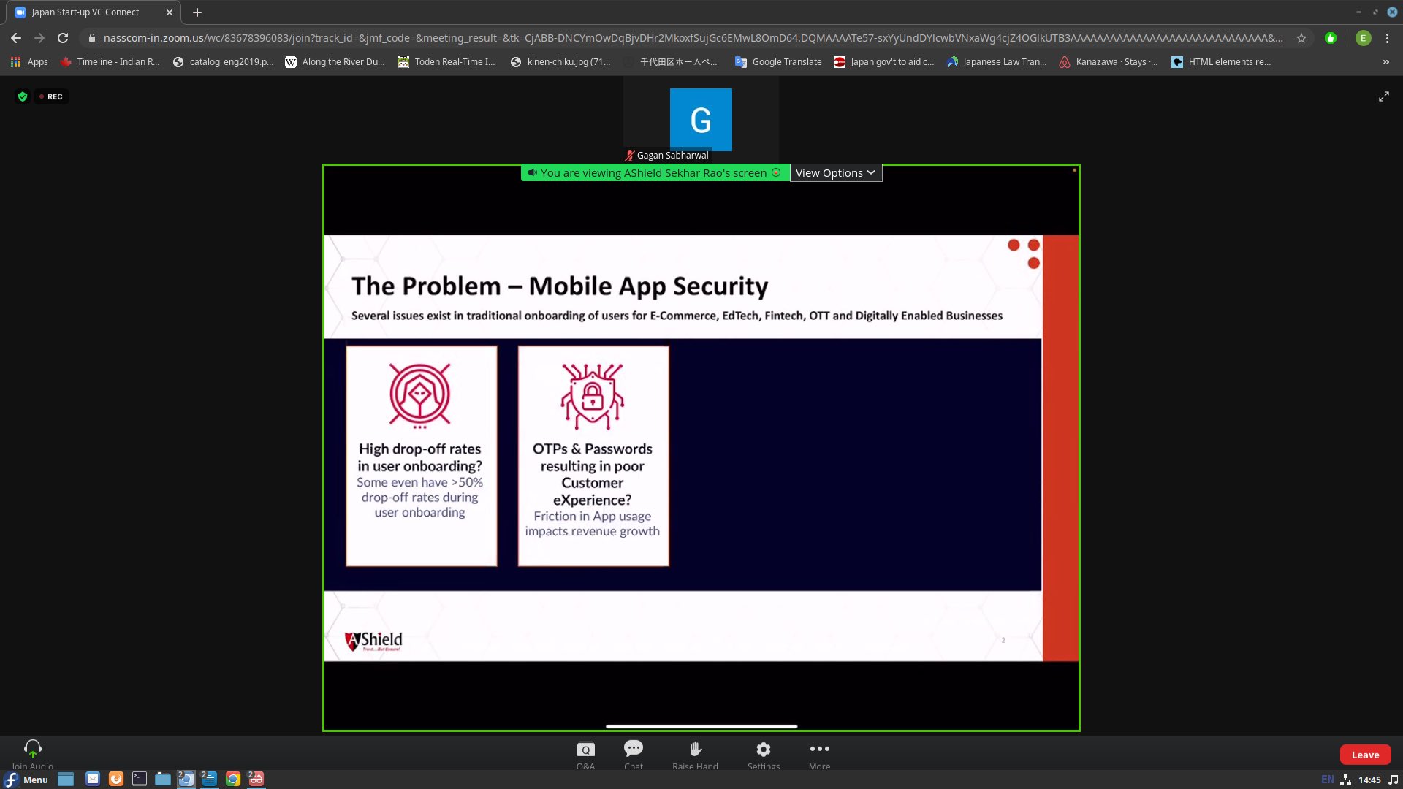Open Chrome three-dot menu
Image resolution: width=1403 pixels, height=789 pixels.
point(1387,38)
